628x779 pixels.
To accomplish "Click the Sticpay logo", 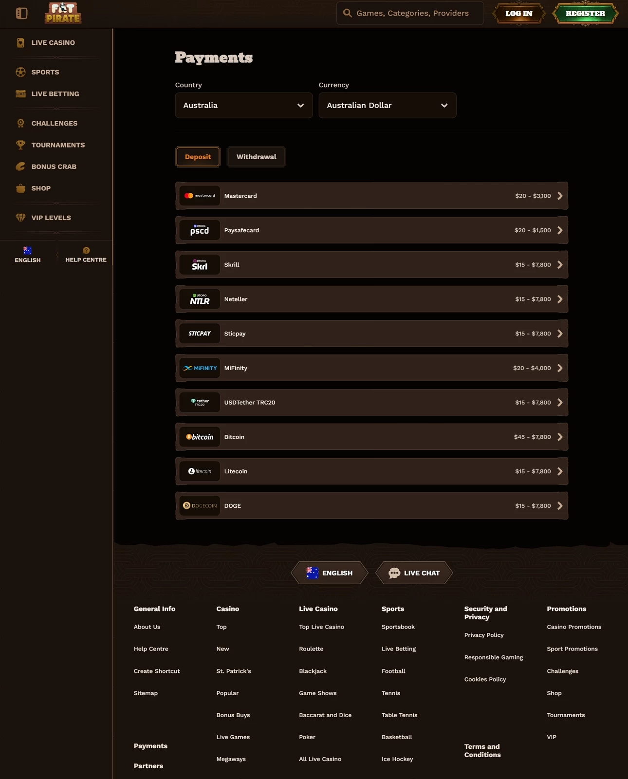I will 200,334.
